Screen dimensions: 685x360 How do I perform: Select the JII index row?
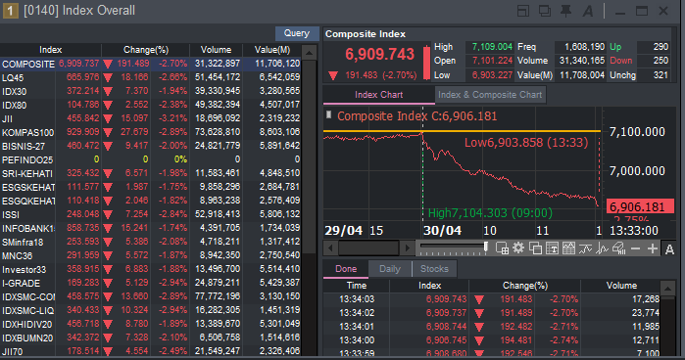point(151,118)
